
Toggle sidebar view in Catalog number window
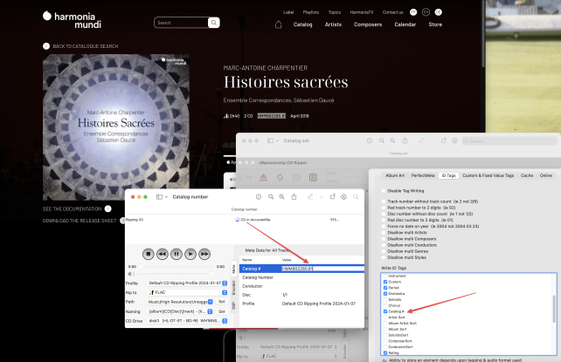click(159, 197)
